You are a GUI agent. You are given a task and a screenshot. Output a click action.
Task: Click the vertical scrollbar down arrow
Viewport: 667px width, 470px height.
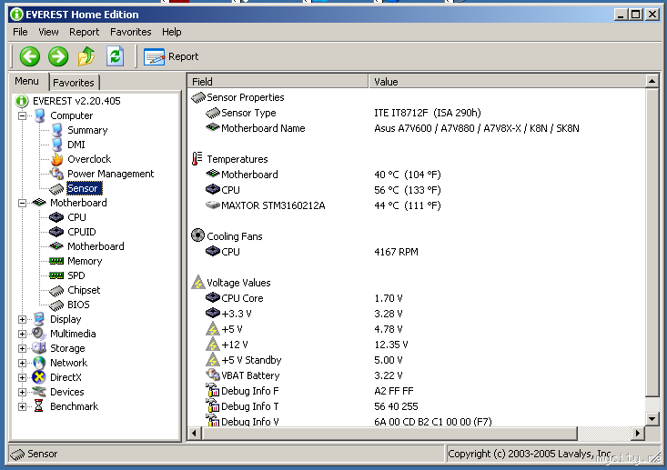pyautogui.click(x=652, y=419)
